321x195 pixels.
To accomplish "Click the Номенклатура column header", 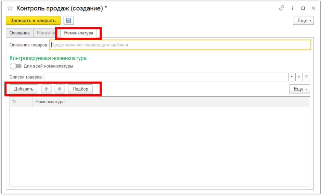I will coord(171,102).
